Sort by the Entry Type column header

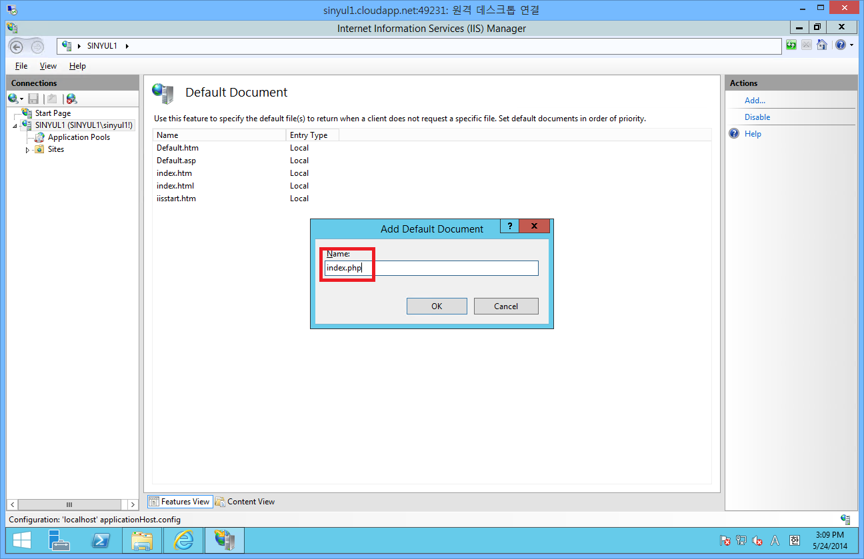coord(312,135)
